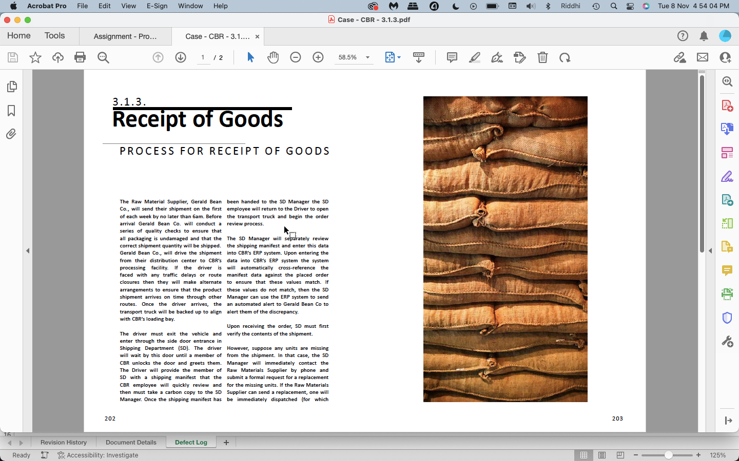The image size is (739, 461).
Task: Open the File menu
Action: coord(82,6)
